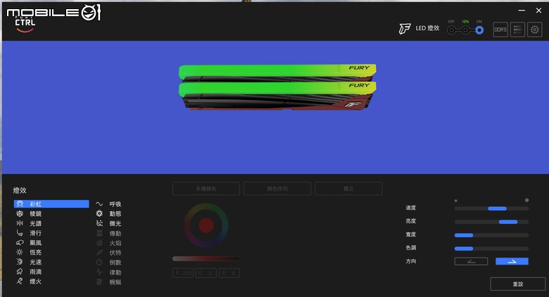Set LED lighting to OFF

tap(452, 30)
